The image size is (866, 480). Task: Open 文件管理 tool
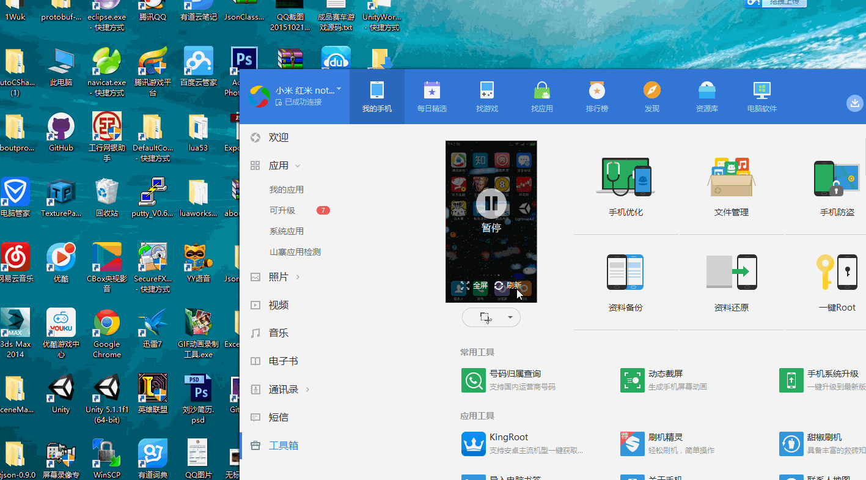point(732,186)
